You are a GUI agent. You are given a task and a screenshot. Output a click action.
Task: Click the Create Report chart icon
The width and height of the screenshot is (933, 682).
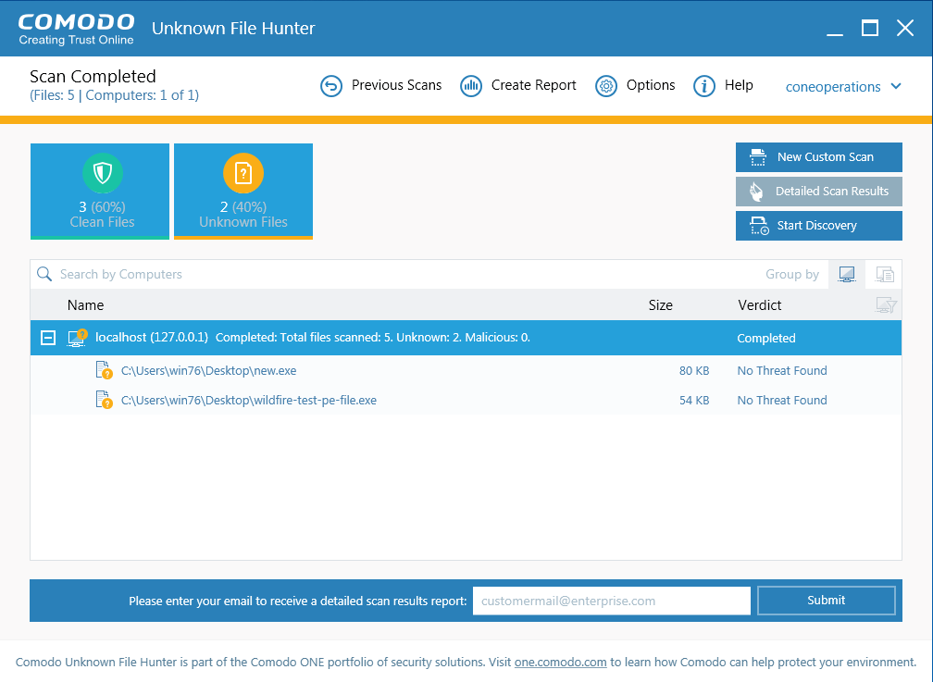pos(470,86)
